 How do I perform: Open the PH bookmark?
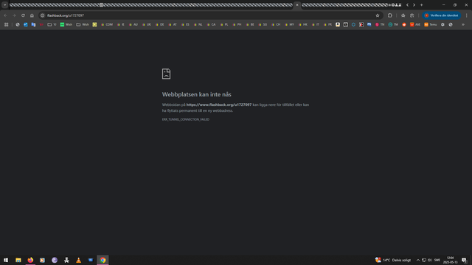pyautogui.click(x=237, y=24)
